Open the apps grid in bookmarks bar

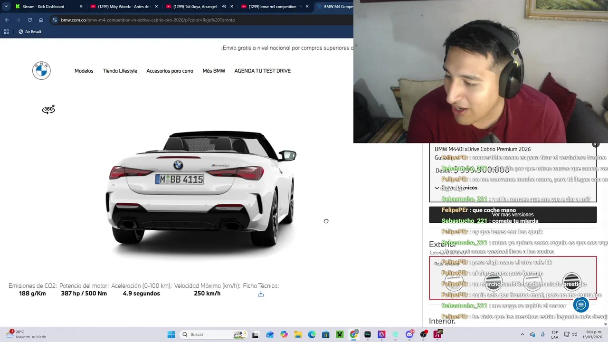tap(6, 31)
